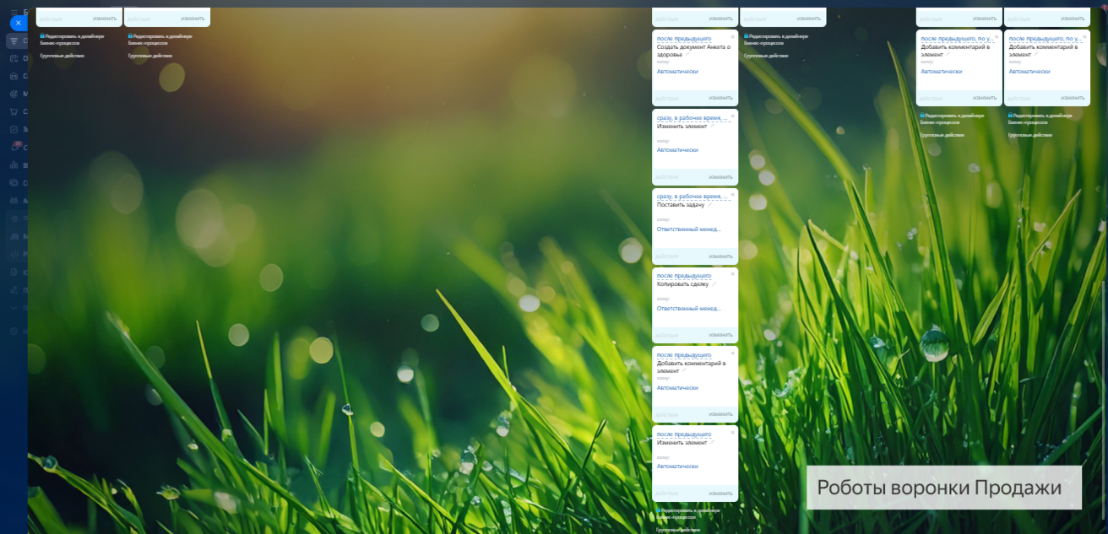Click 'изменить' on the 'Поставить задачу' robot
Screen dimensions: 1108x534
720,256
